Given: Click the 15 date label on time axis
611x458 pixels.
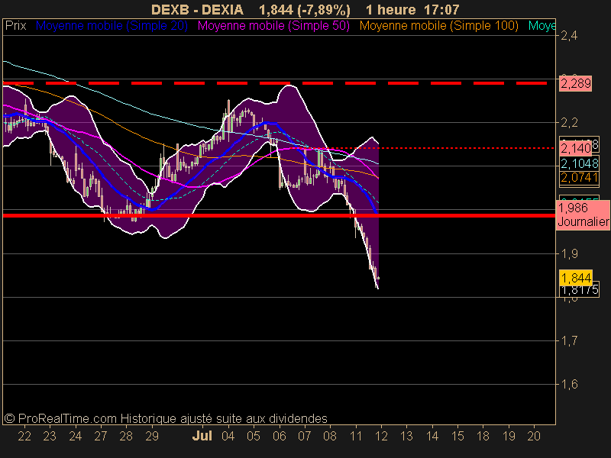Looking at the screenshot, I should 457,436.
